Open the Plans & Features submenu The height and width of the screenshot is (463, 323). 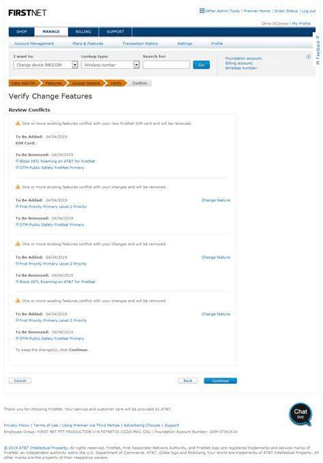pyautogui.click(x=88, y=44)
